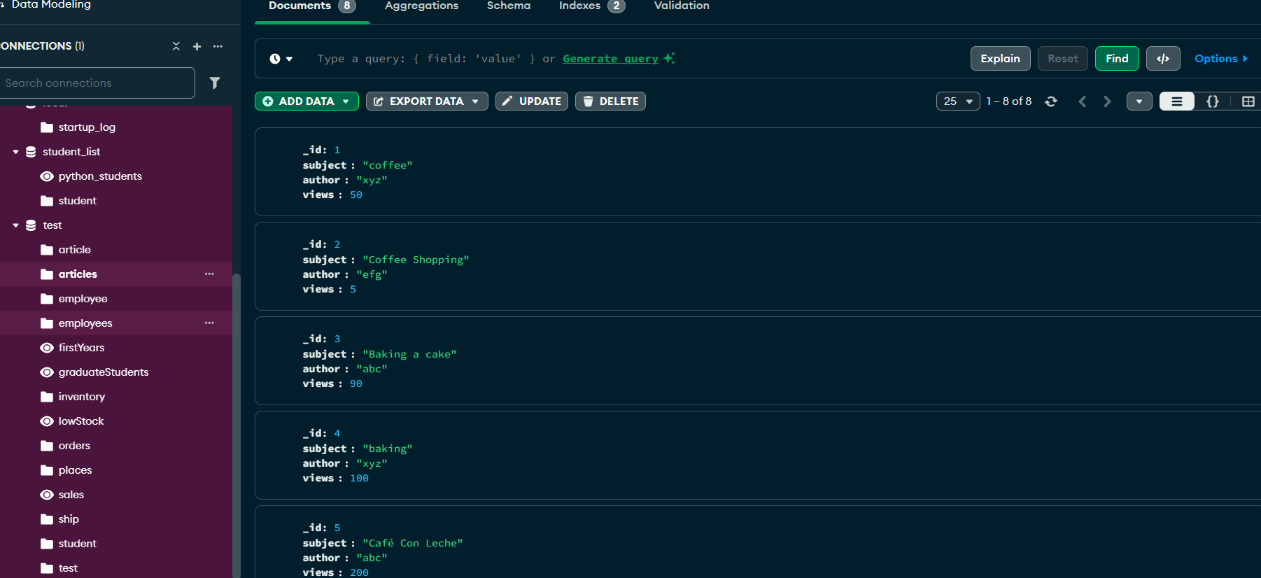
Task: Click the sidebar vertical scrollbar
Action: (237, 425)
